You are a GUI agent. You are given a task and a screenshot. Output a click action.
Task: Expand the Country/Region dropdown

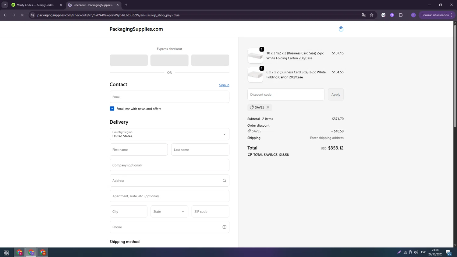coord(169,134)
